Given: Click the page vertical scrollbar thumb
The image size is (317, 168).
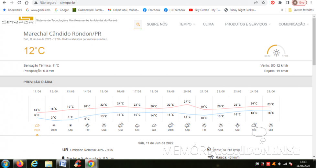Looking at the screenshot, I should pyautogui.click(x=314, y=42).
